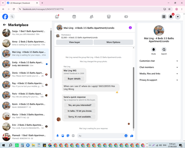Click the back arrow beside Marketplace
The height and width of the screenshot is (148, 185).
[x=4, y=25]
